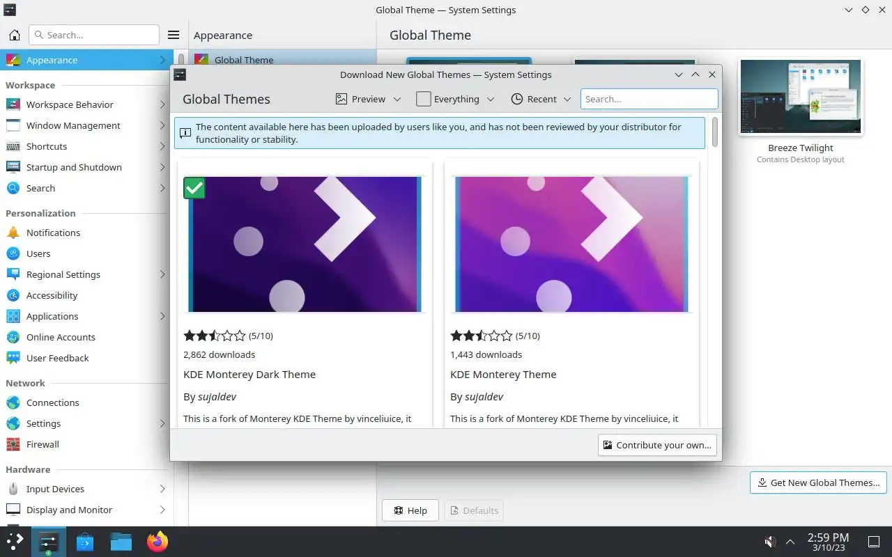Open the KDE application launcher in taskbar

pyautogui.click(x=15, y=541)
